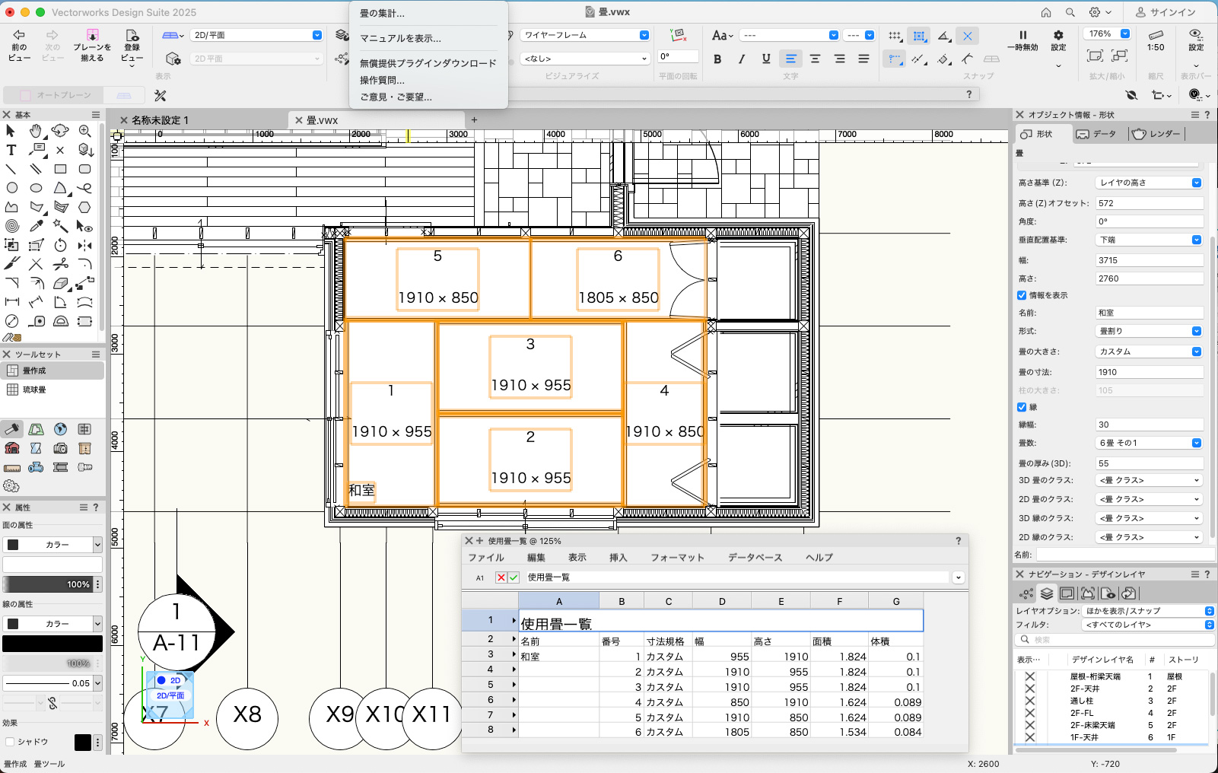The width and height of the screenshot is (1218, 773).
Task: Toggle visibility of 屋根-桁梁天端 layer
Action: tap(1029, 676)
